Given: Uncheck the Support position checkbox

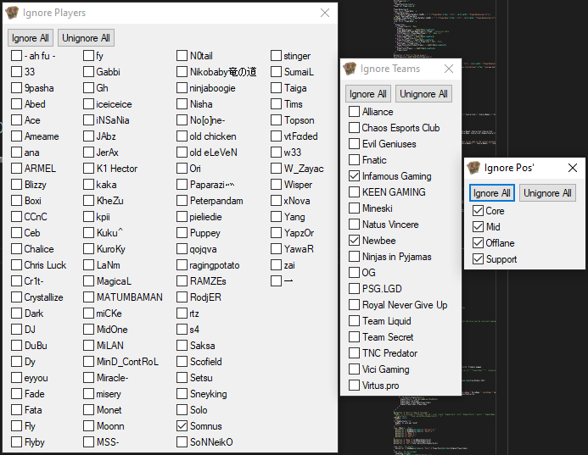Looking at the screenshot, I should point(478,258).
